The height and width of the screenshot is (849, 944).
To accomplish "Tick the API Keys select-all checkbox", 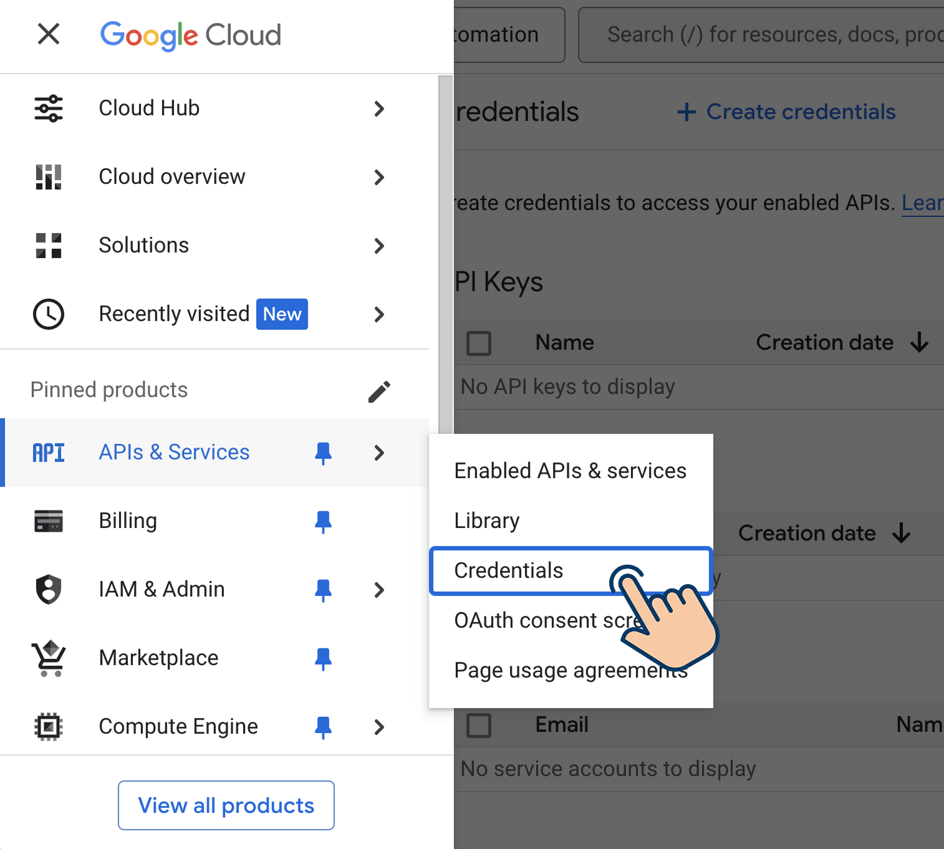I will (479, 343).
